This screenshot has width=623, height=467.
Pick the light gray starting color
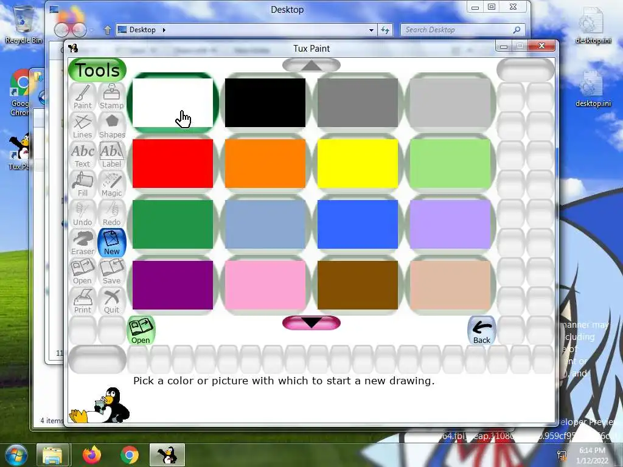point(450,103)
